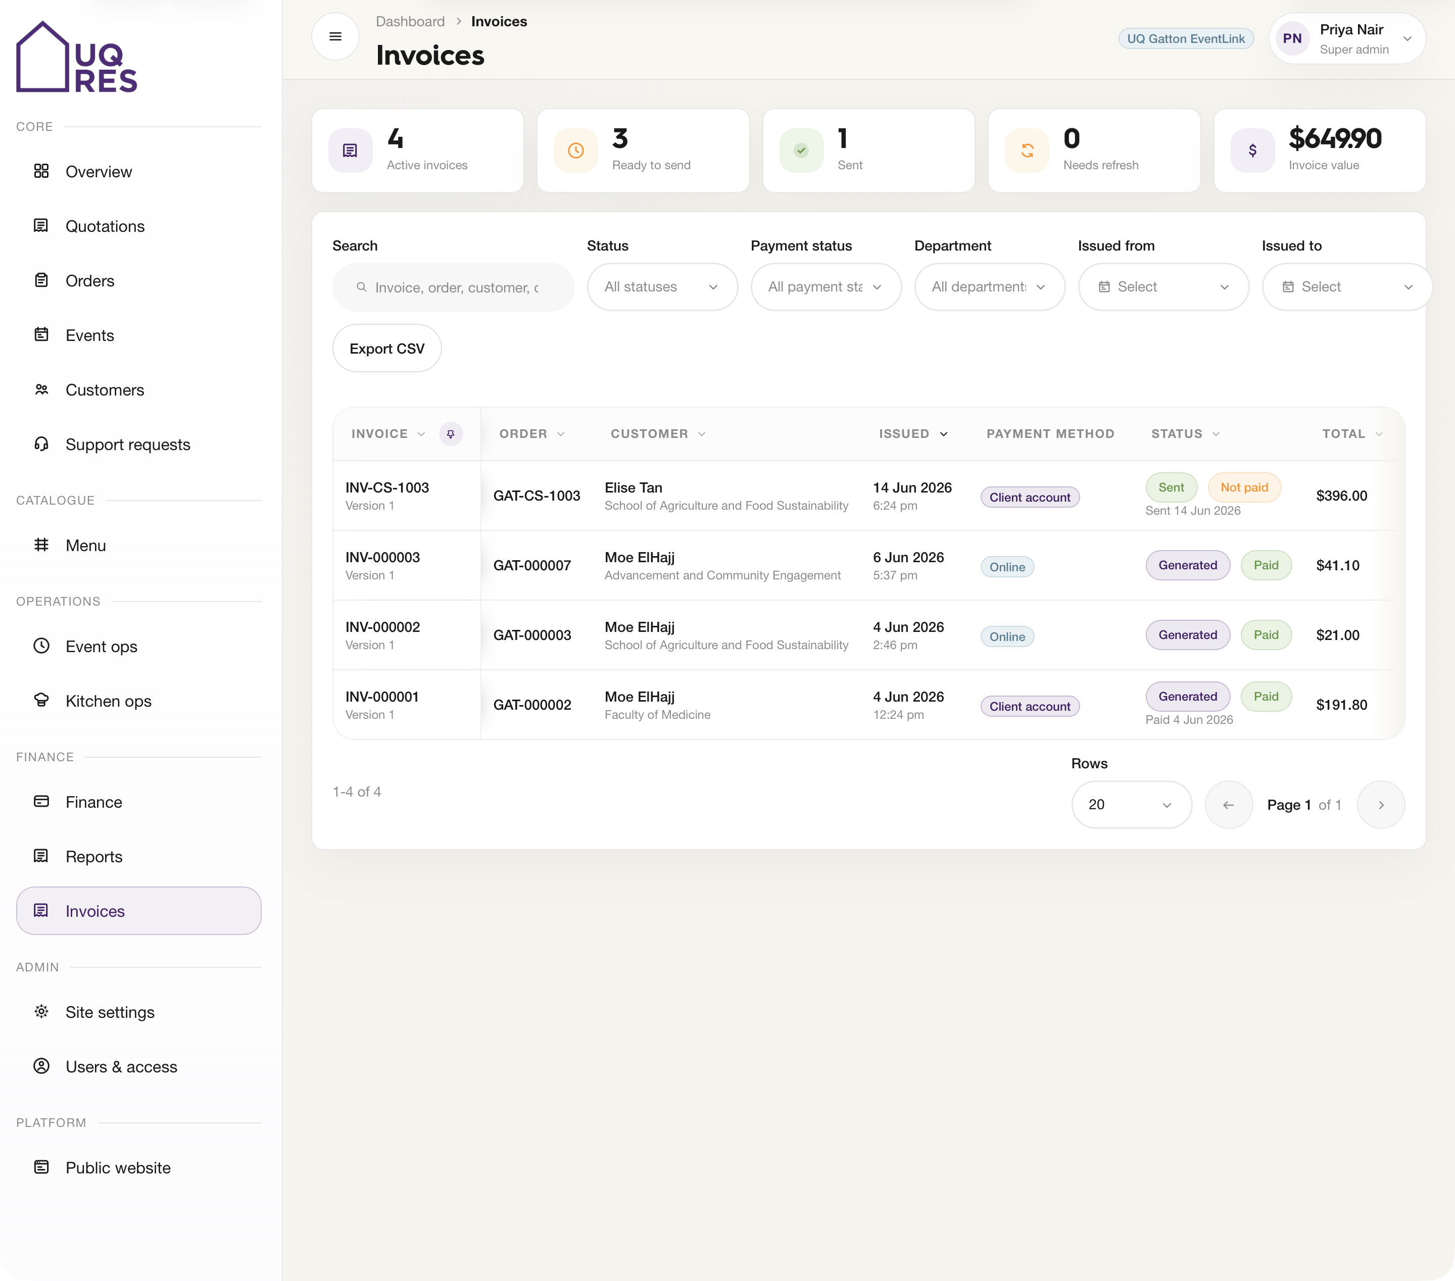Go to the previous page arrow
This screenshot has height=1281, width=1455.
[1229, 805]
